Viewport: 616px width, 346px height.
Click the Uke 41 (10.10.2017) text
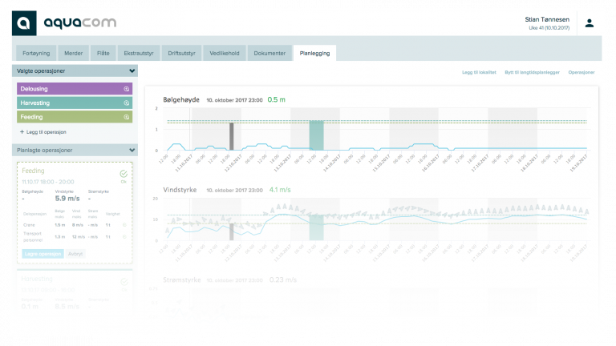point(549,28)
